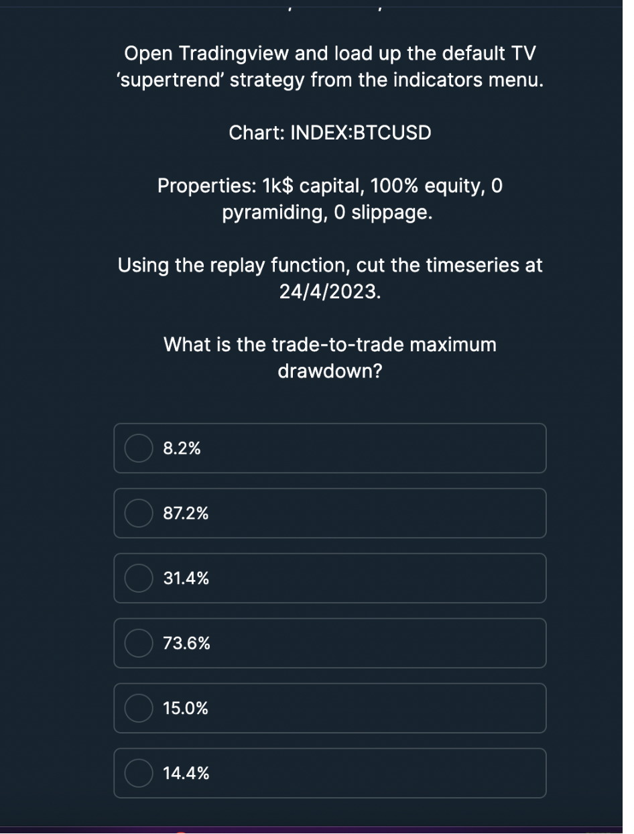Choose the answer card labeled 73.6%
This screenshot has width=634, height=834.
click(x=330, y=643)
